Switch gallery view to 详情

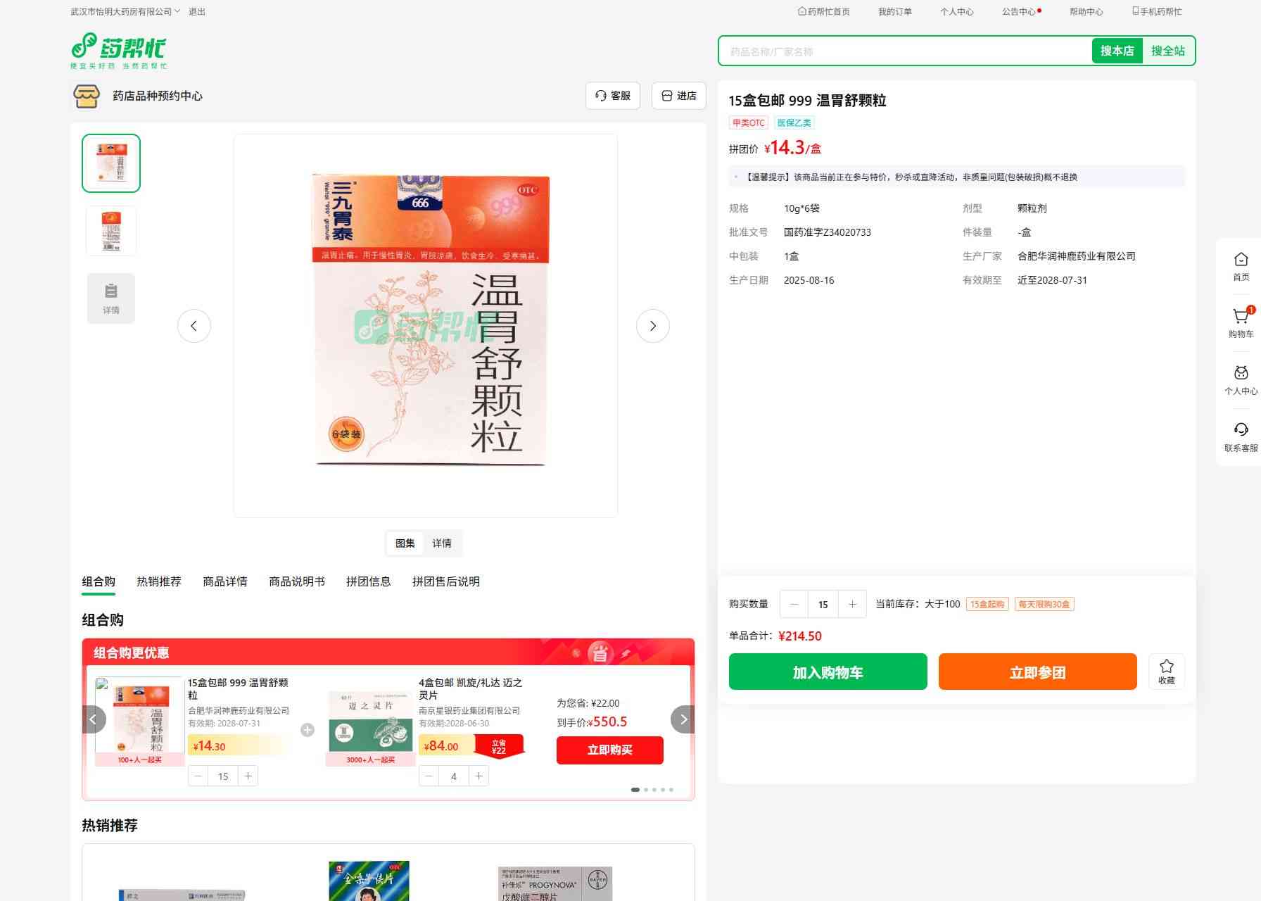pos(442,543)
